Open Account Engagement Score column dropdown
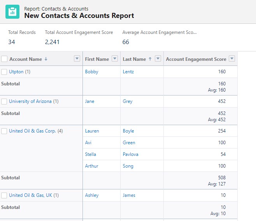 (232, 58)
